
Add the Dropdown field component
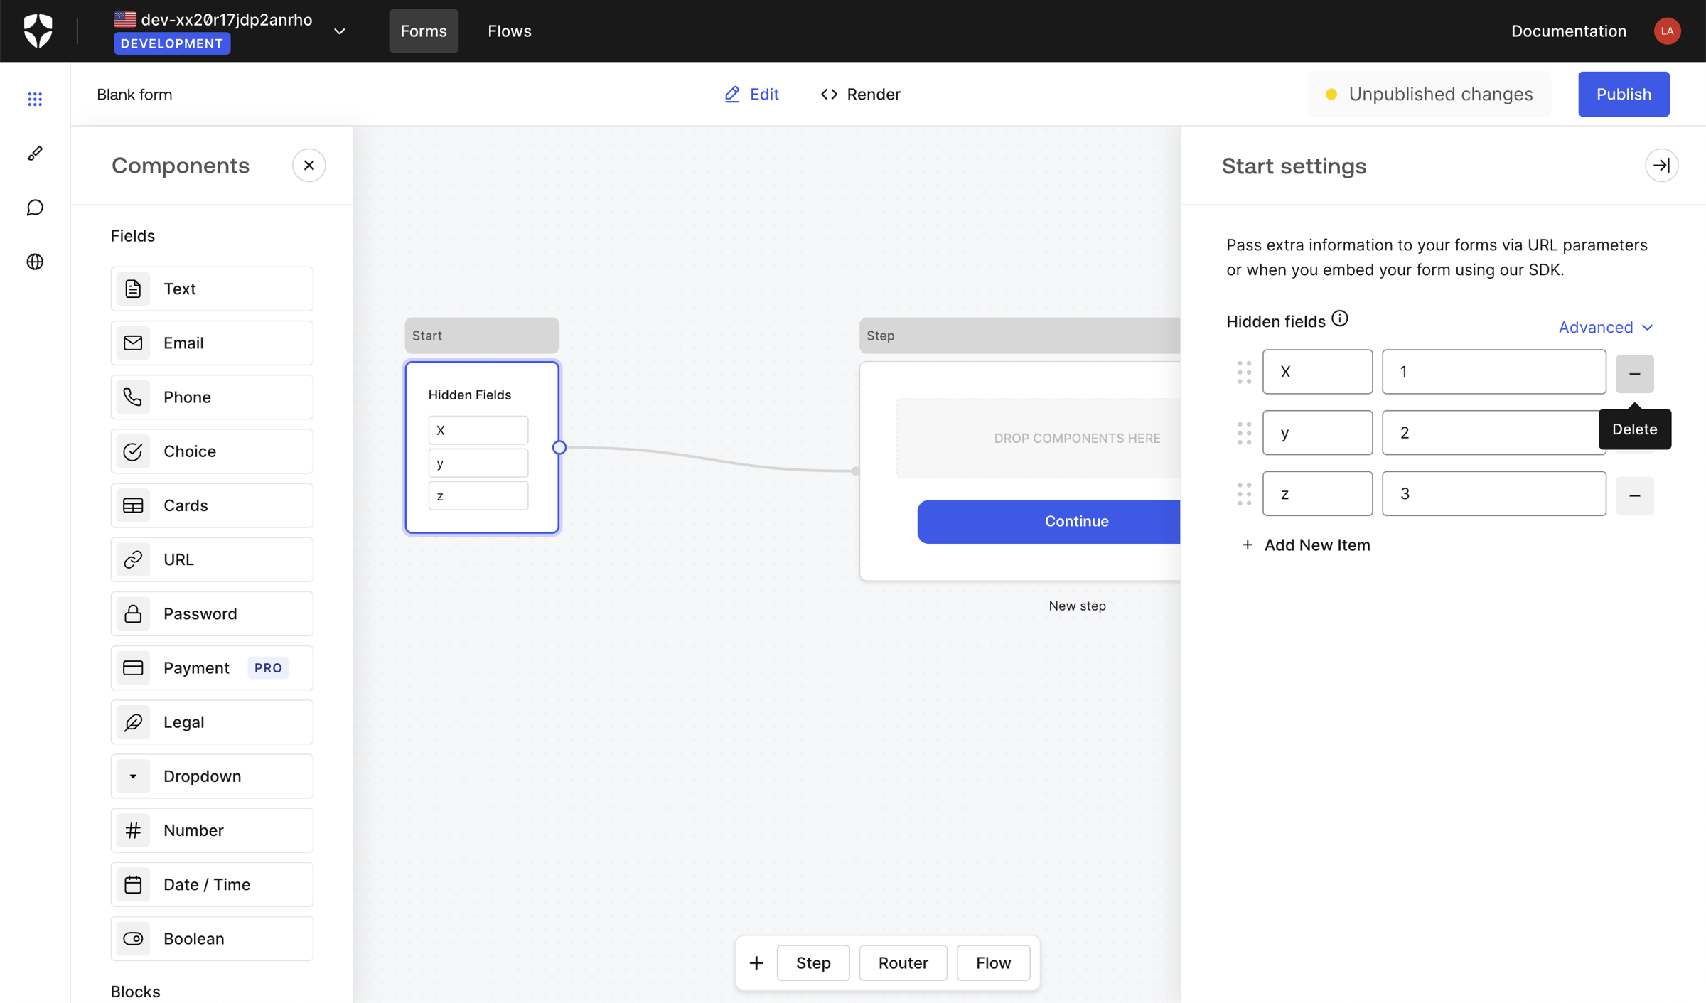(212, 776)
